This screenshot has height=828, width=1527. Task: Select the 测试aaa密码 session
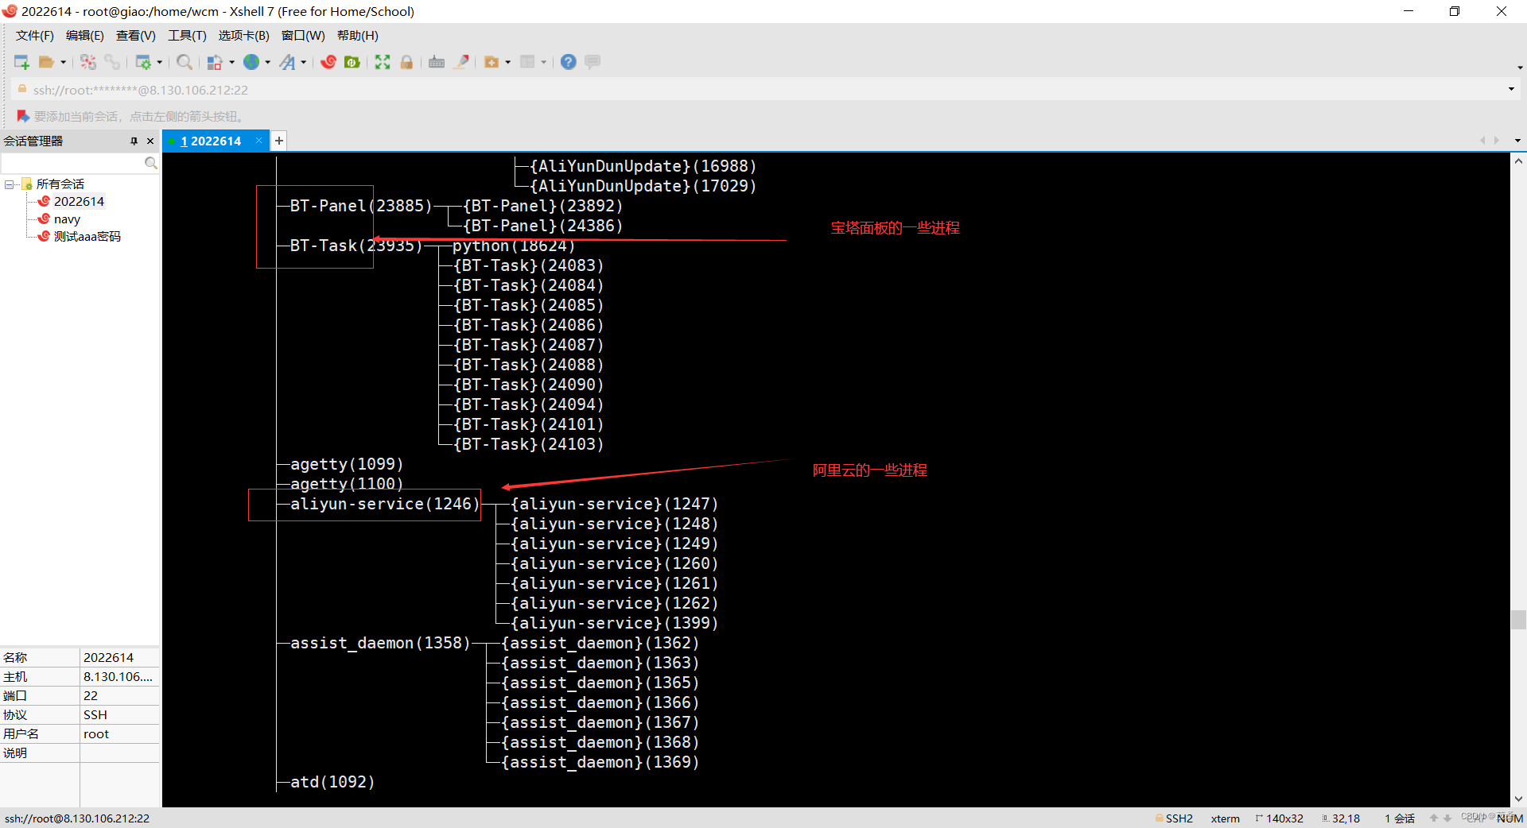pyautogui.click(x=87, y=237)
